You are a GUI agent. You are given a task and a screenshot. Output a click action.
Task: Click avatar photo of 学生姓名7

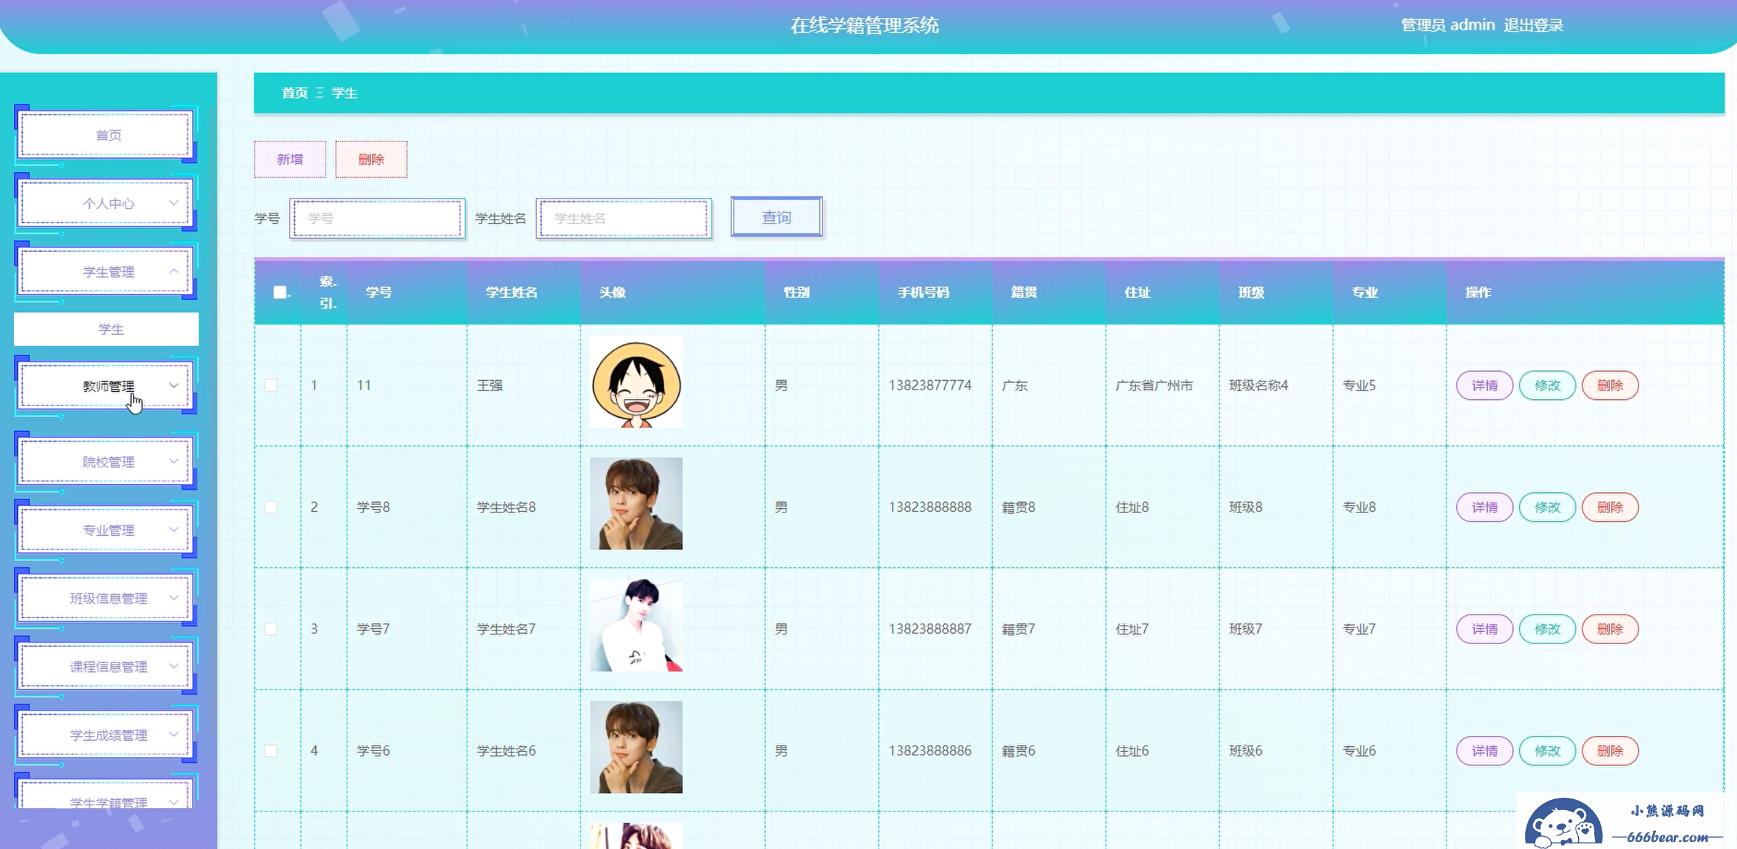(x=636, y=625)
